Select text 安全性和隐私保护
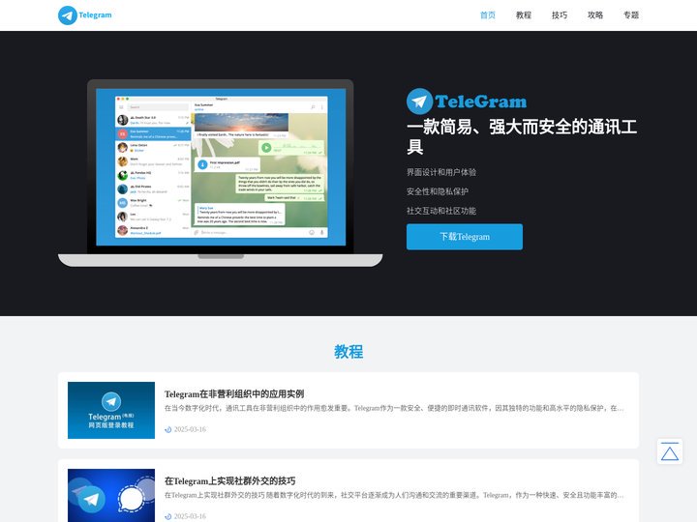This screenshot has width=697, height=522. tap(438, 191)
